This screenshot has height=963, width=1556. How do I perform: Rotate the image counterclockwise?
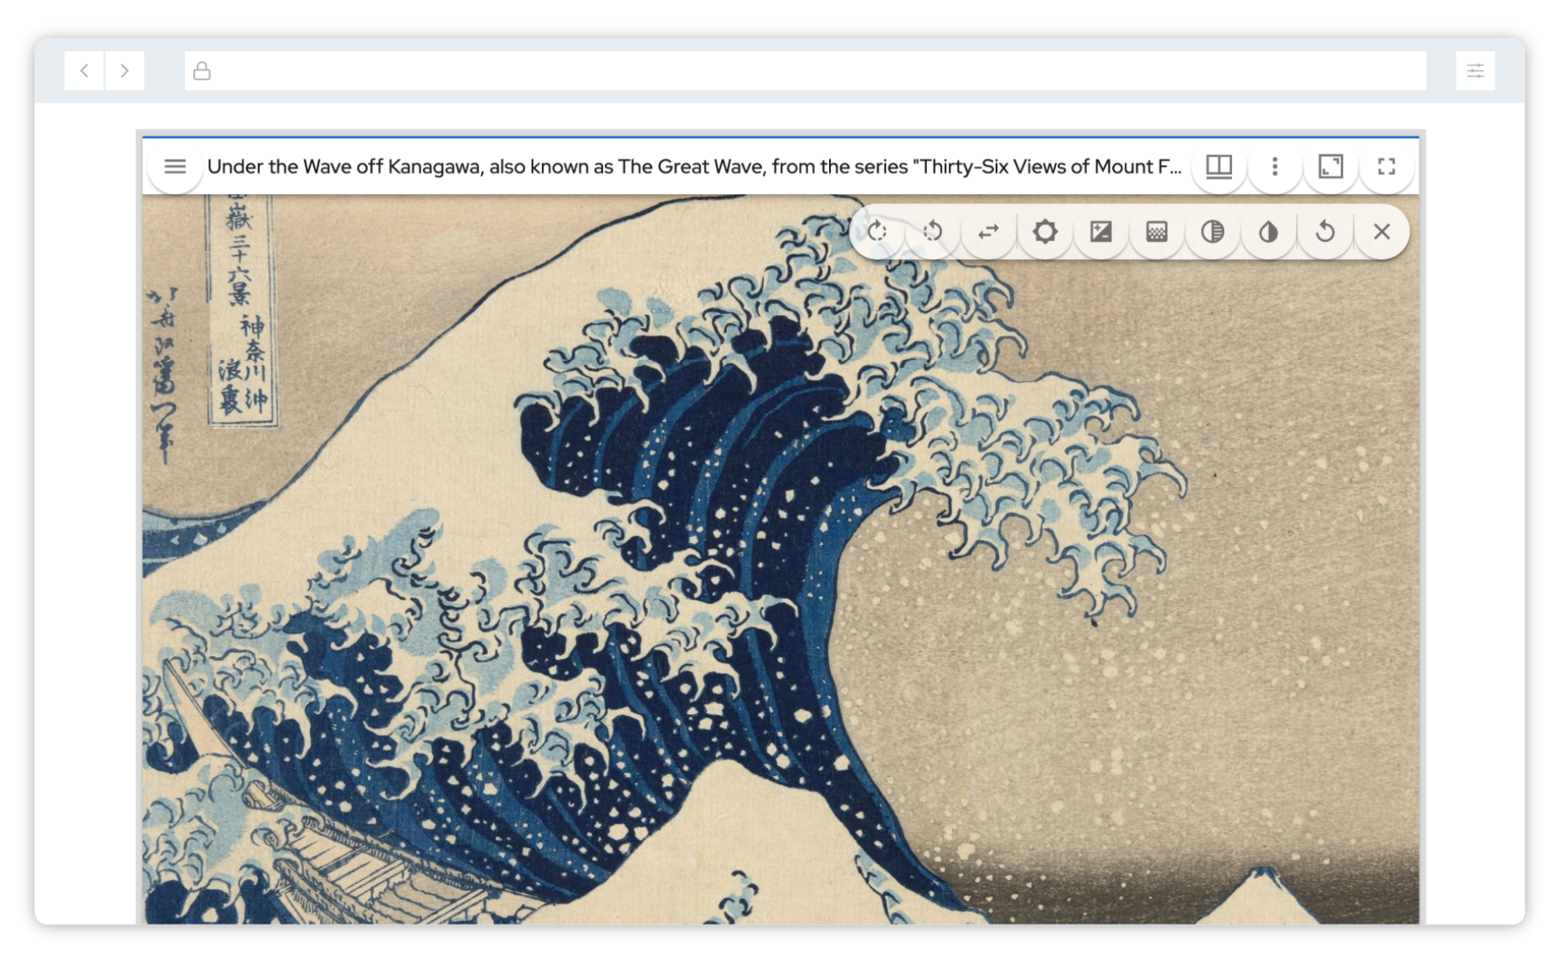pyautogui.click(x=932, y=232)
